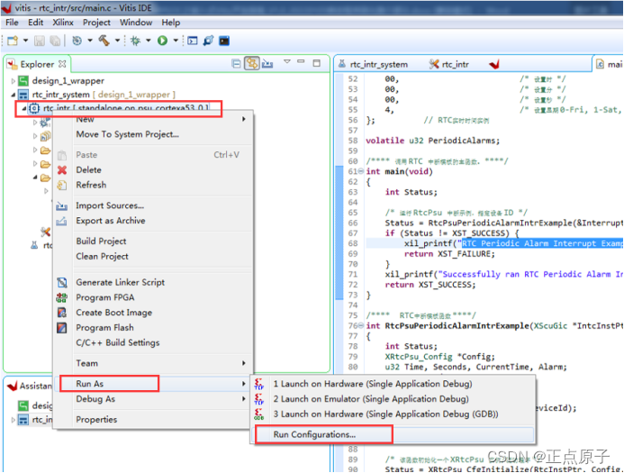The height and width of the screenshot is (473, 624).
Task: Choose Clean Project in context menu
Action: [x=154, y=257]
